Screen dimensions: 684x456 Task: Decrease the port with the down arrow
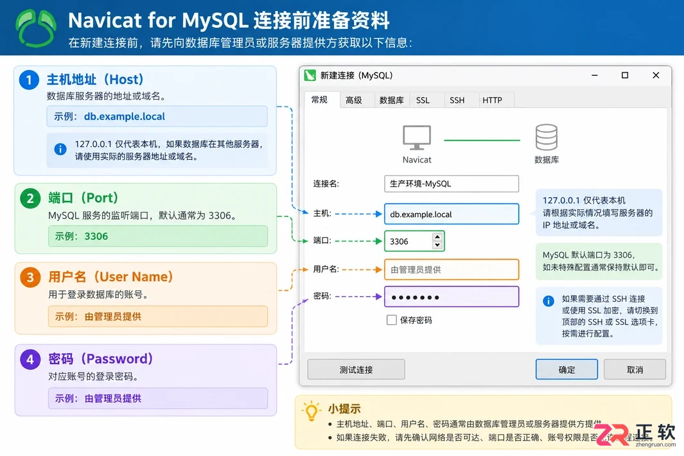pos(437,245)
